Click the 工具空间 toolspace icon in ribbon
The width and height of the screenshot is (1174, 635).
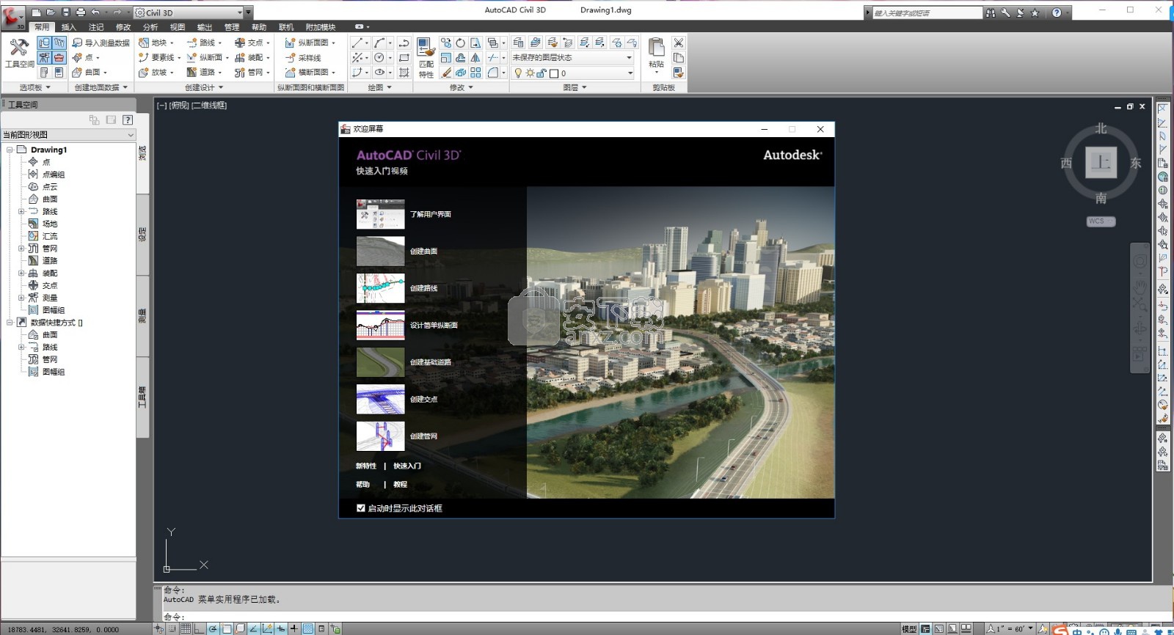[x=19, y=49]
